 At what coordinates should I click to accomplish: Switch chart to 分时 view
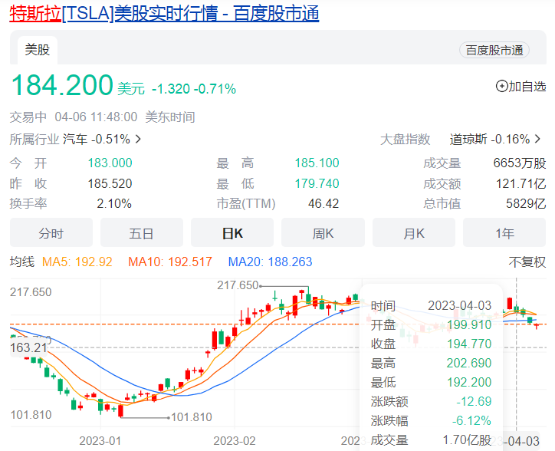pos(51,233)
